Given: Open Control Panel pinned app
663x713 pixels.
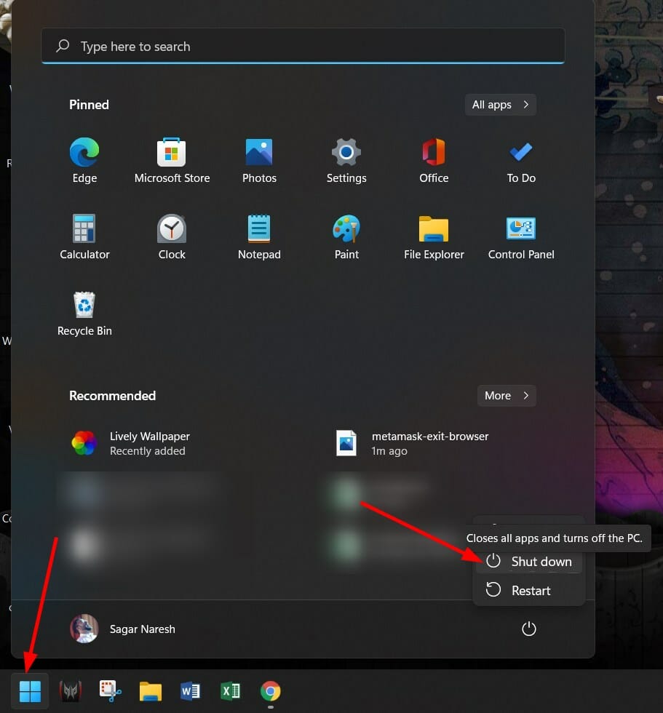Looking at the screenshot, I should coord(521,236).
